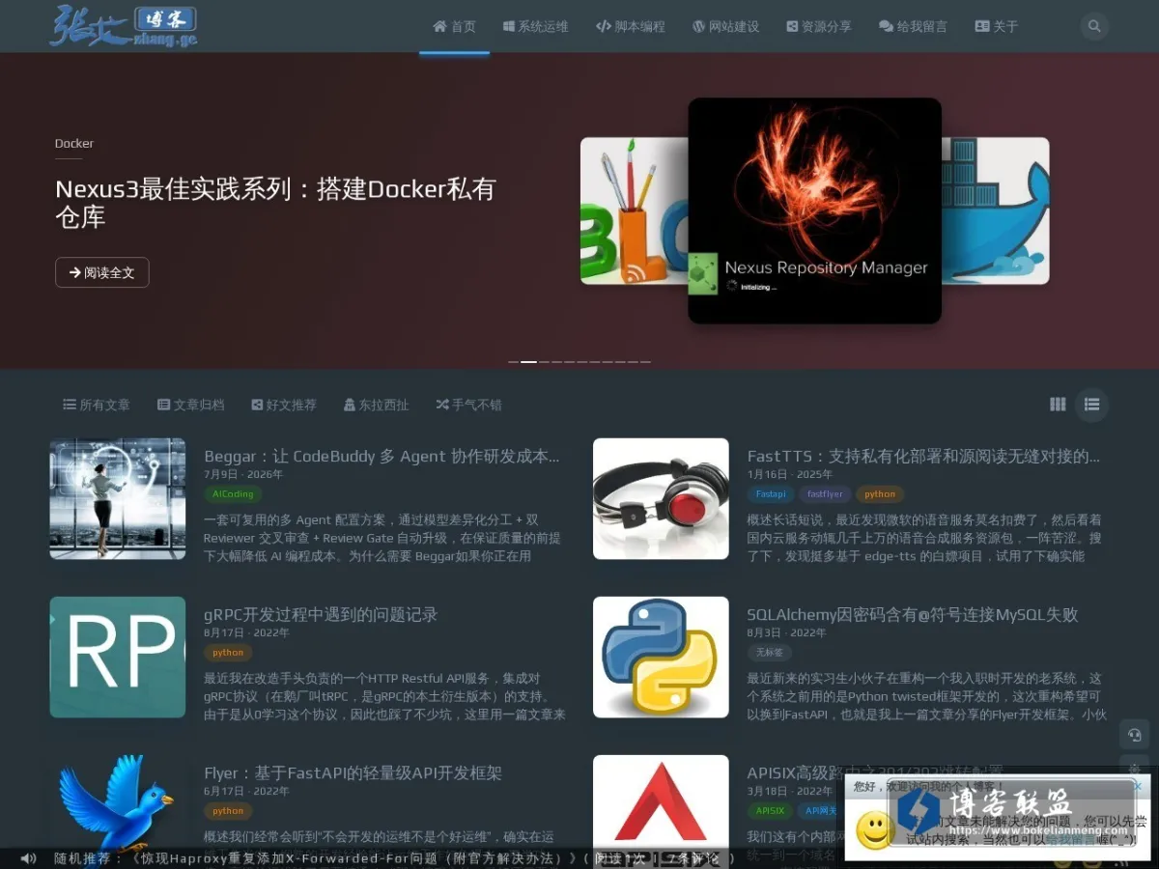The width and height of the screenshot is (1159, 869).
Task: Click the date 8月3日 · 2022年
Action: (x=786, y=632)
